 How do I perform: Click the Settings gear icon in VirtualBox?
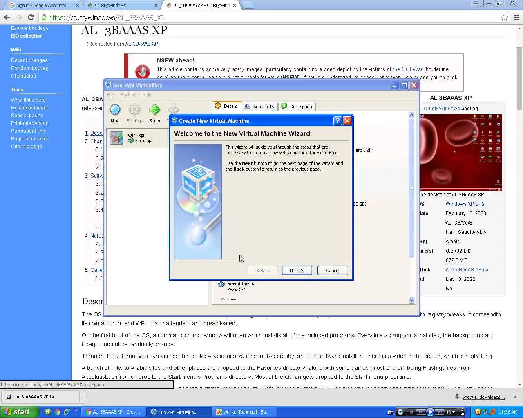[134, 110]
